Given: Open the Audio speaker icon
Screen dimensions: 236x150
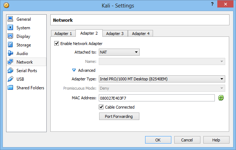Looking at the screenshot, I should tap(10, 53).
